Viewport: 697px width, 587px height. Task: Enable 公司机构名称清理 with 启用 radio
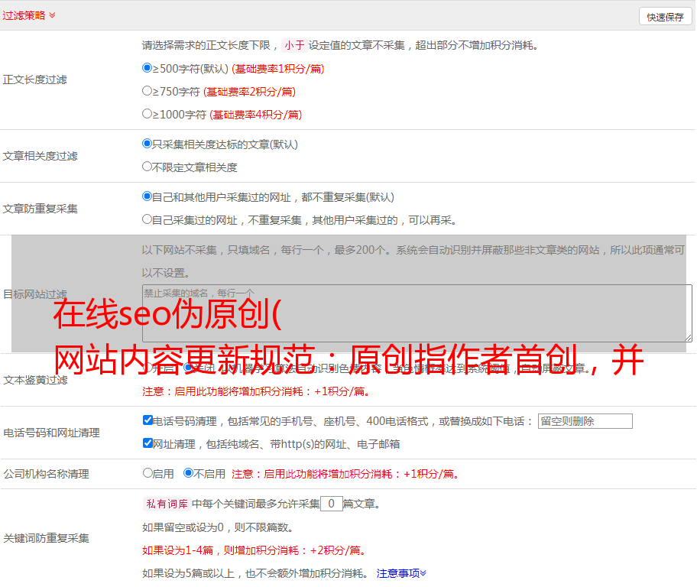pos(148,472)
